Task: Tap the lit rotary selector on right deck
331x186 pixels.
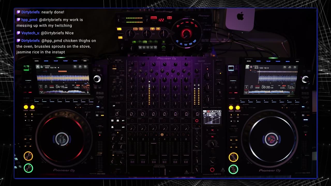Action: tap(305, 79)
